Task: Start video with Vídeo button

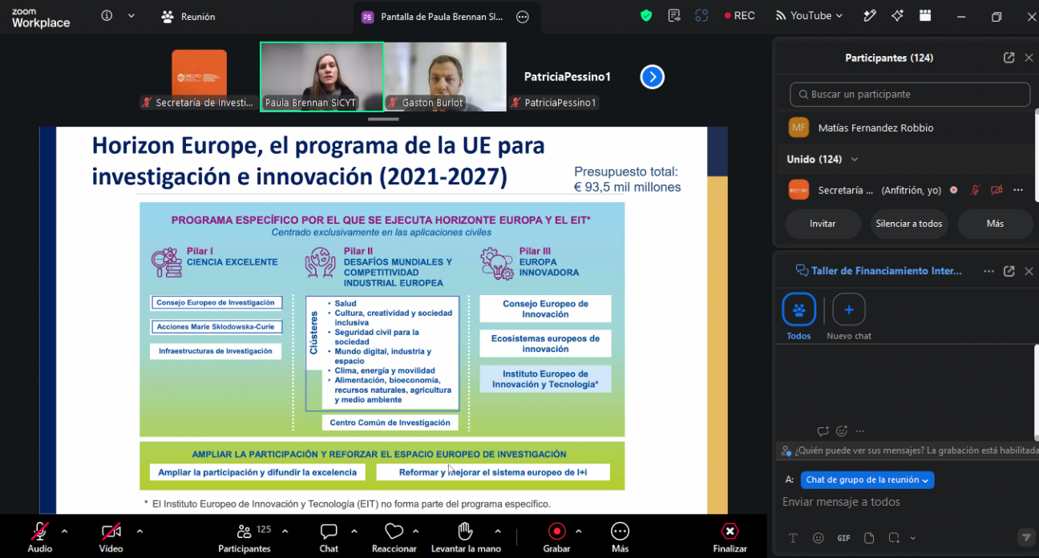Action: [111, 536]
